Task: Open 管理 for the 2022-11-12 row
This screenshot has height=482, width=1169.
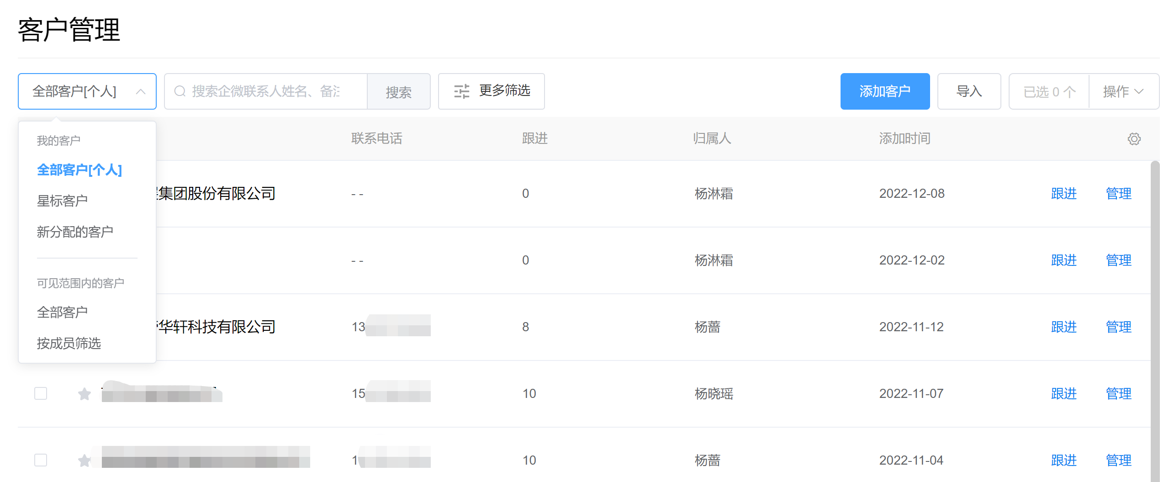Action: click(1118, 327)
